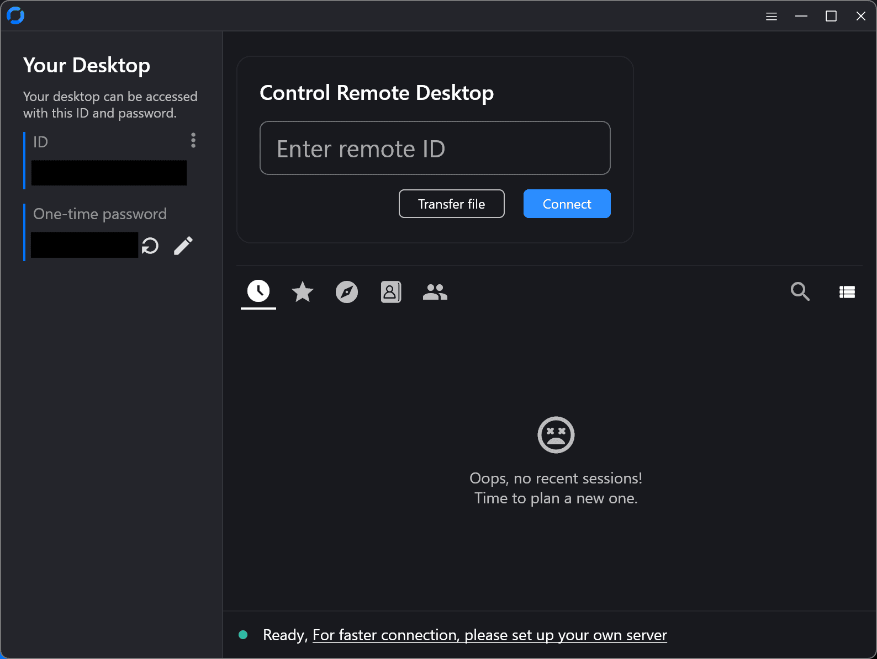This screenshot has height=659, width=877.
Task: Maximize the RustDesk window
Action: [x=831, y=17]
